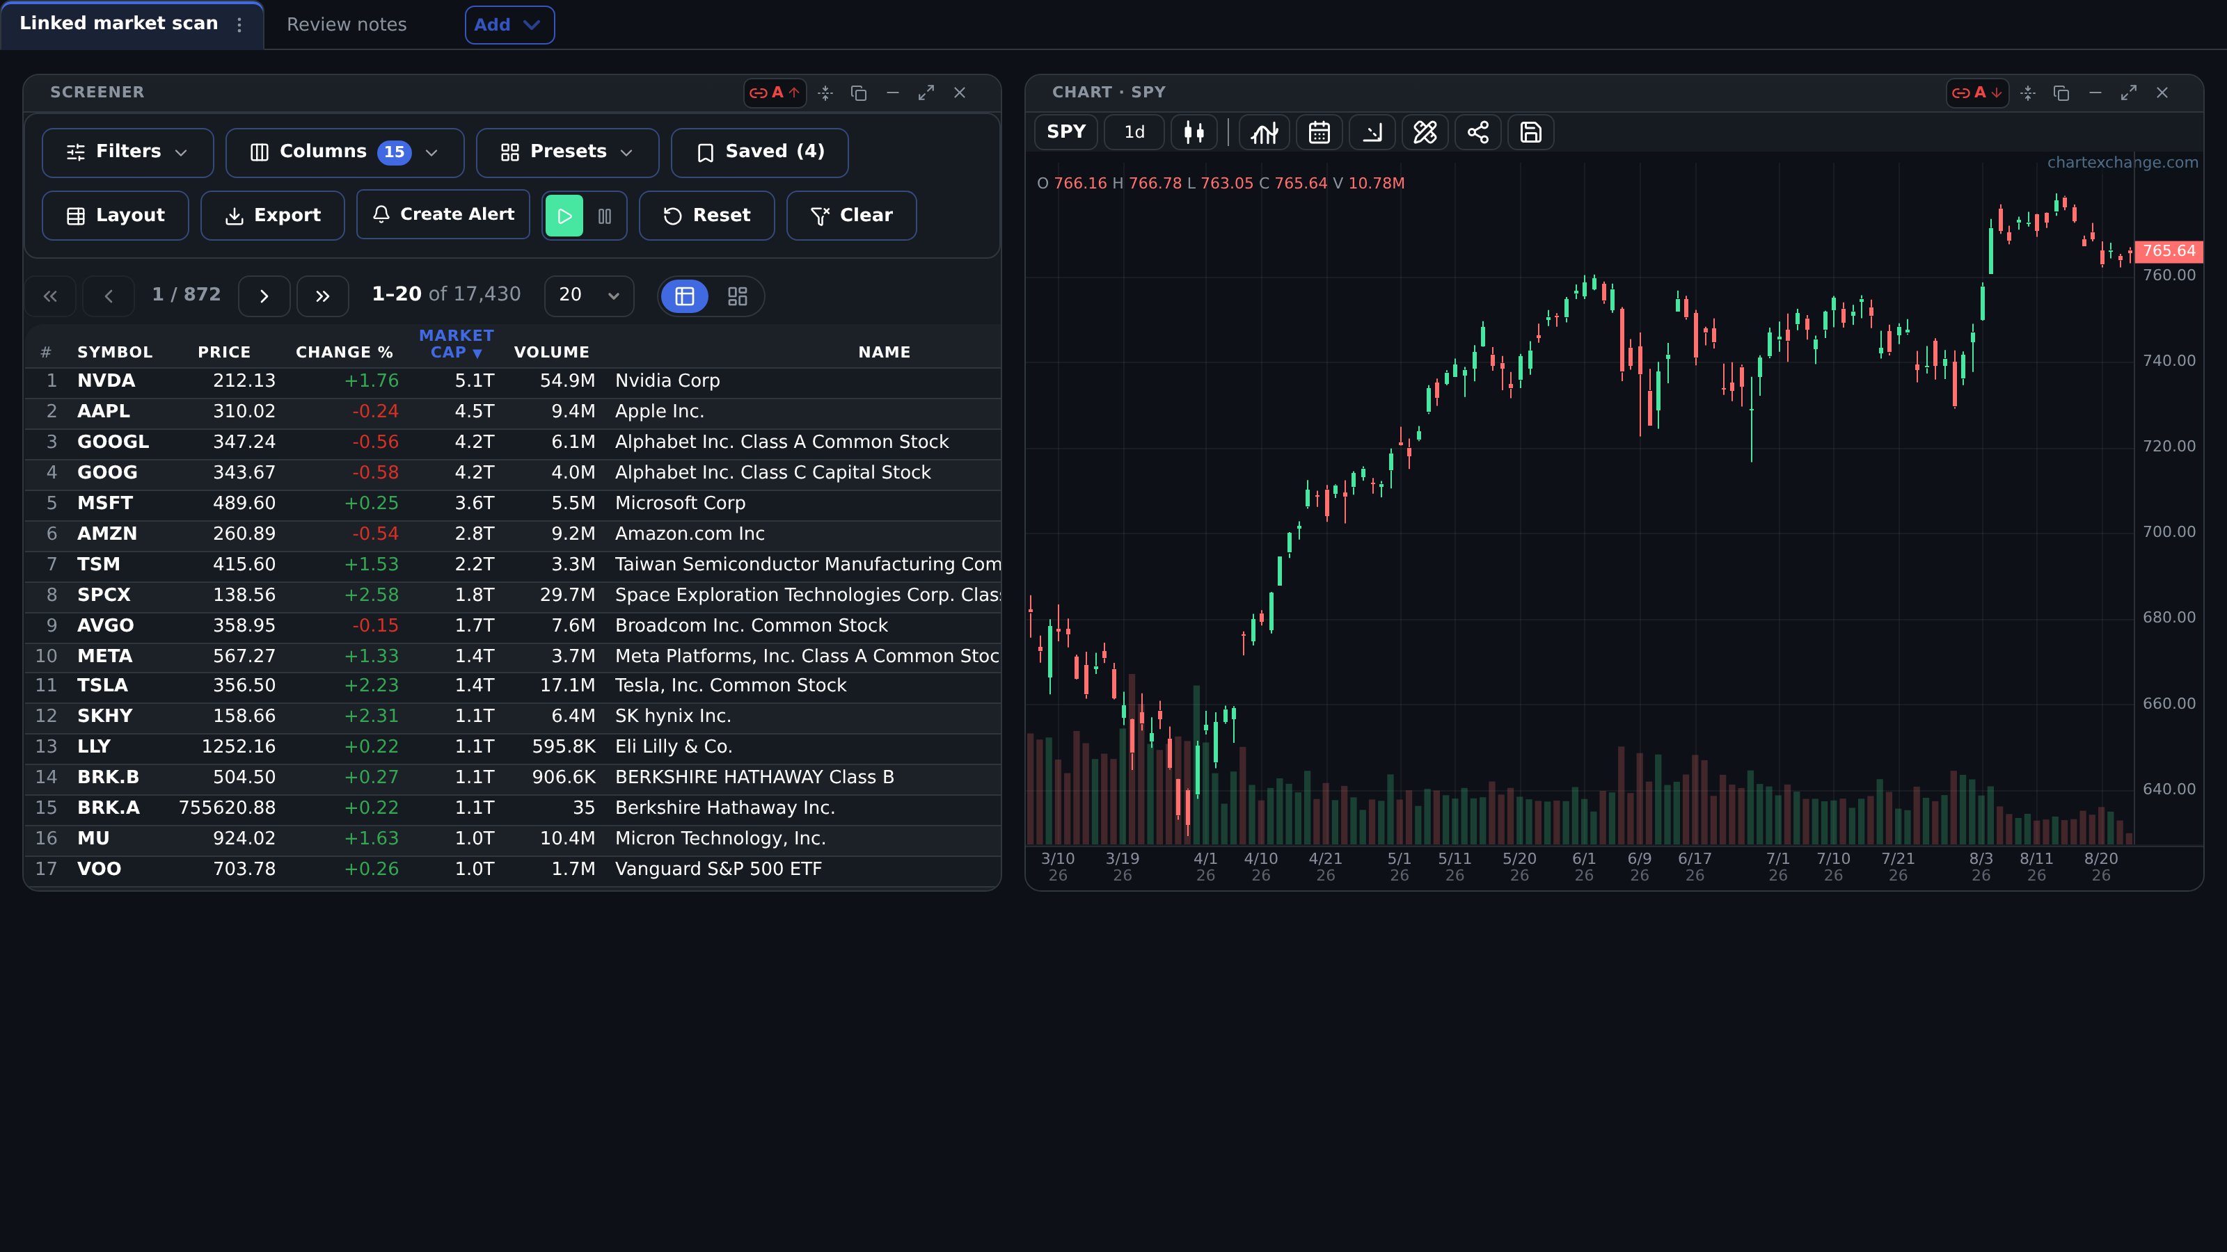The height and width of the screenshot is (1252, 2227).
Task: Share the SPY chart
Action: [x=1477, y=132]
